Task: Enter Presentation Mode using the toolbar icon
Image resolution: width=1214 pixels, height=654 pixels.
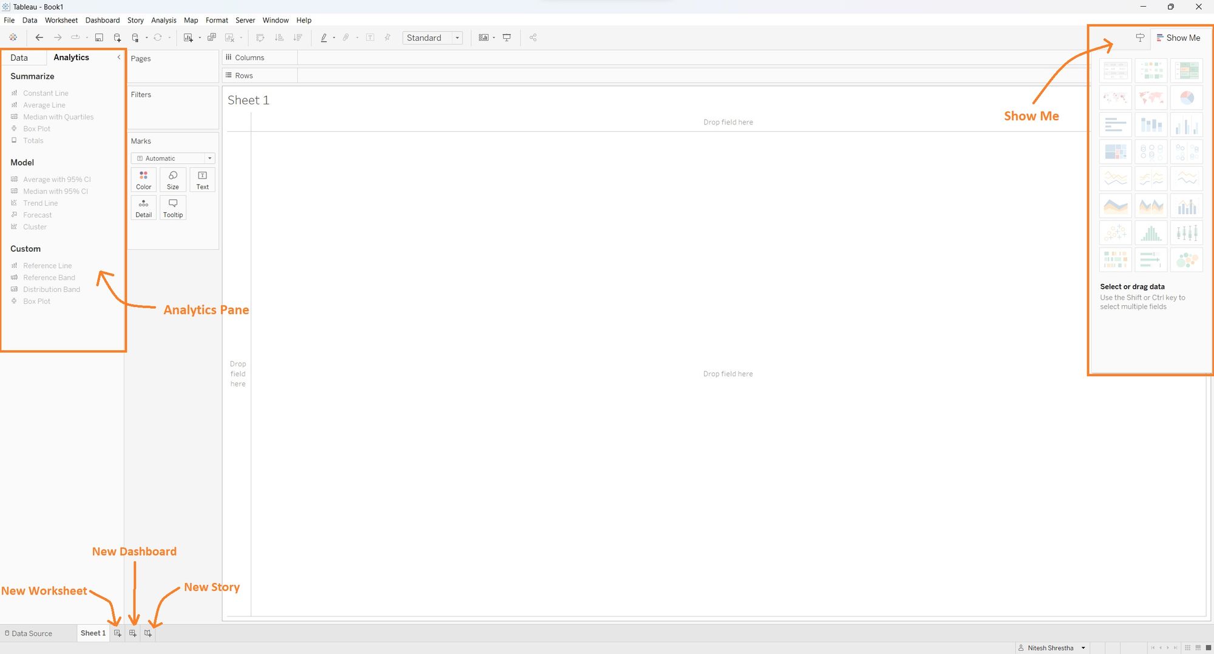Action: tap(507, 38)
